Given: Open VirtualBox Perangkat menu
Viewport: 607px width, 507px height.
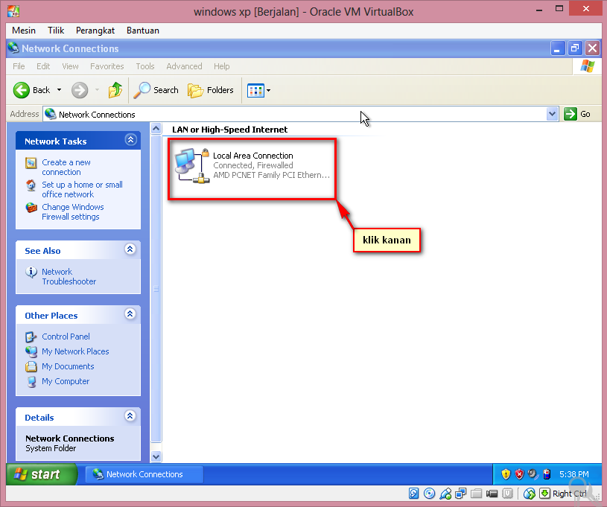Looking at the screenshot, I should [x=95, y=31].
